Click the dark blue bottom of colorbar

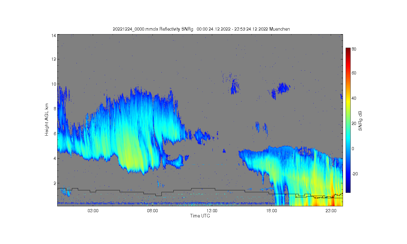pos(348,190)
